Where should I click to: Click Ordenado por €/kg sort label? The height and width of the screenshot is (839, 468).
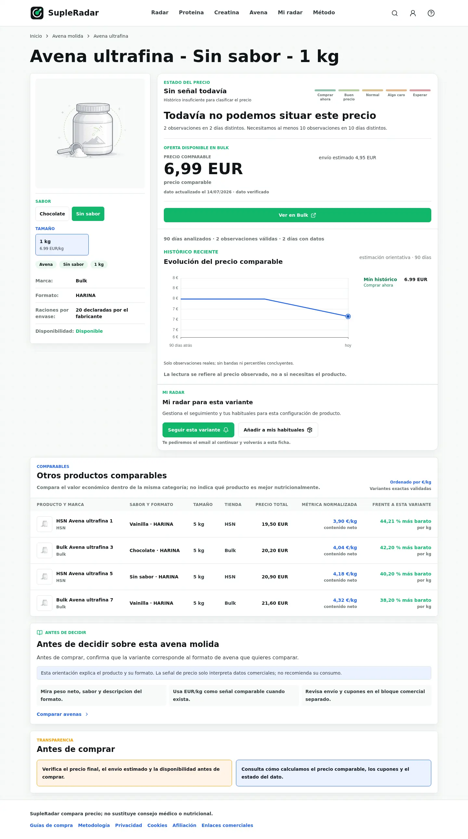(410, 482)
